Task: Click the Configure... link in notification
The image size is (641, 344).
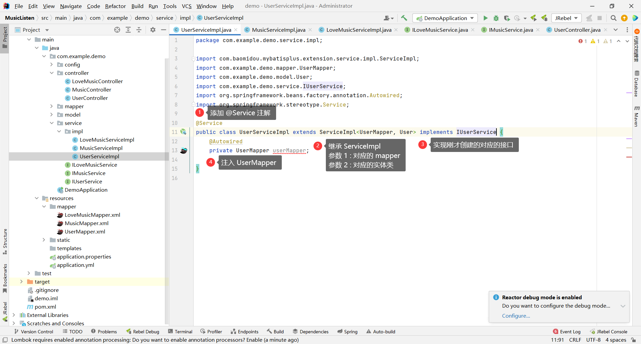Action: [x=516, y=316]
